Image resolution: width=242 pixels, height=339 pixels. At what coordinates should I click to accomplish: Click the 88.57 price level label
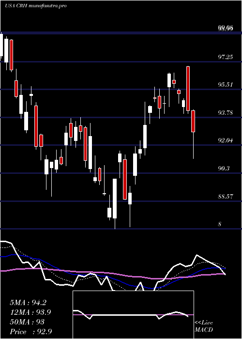coord(226,197)
